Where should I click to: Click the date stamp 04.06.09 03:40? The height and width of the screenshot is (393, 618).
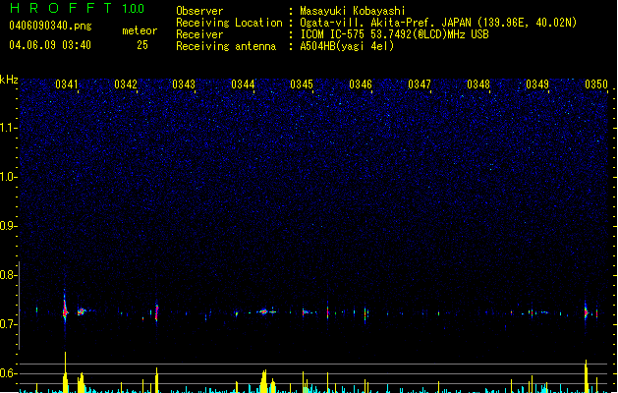click(50, 45)
